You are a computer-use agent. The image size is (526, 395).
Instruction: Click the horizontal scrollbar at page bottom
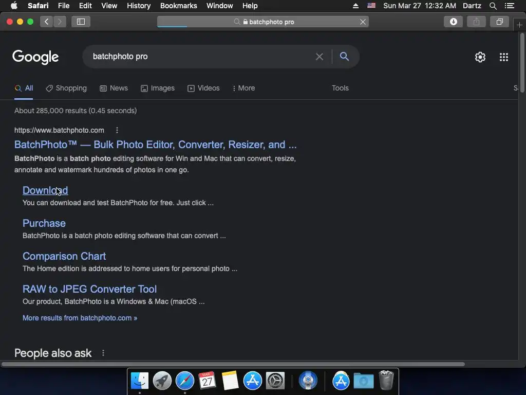pos(233,364)
